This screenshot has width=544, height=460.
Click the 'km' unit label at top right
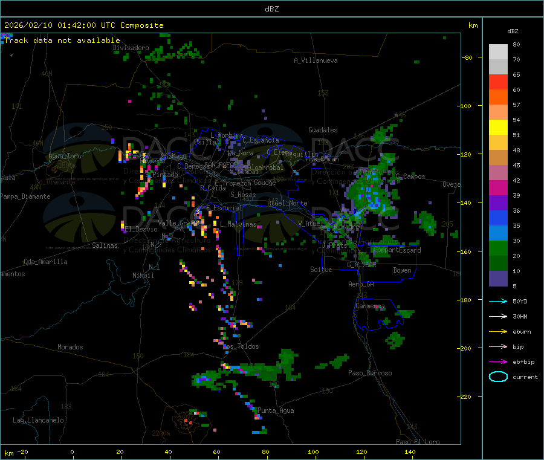(473, 25)
